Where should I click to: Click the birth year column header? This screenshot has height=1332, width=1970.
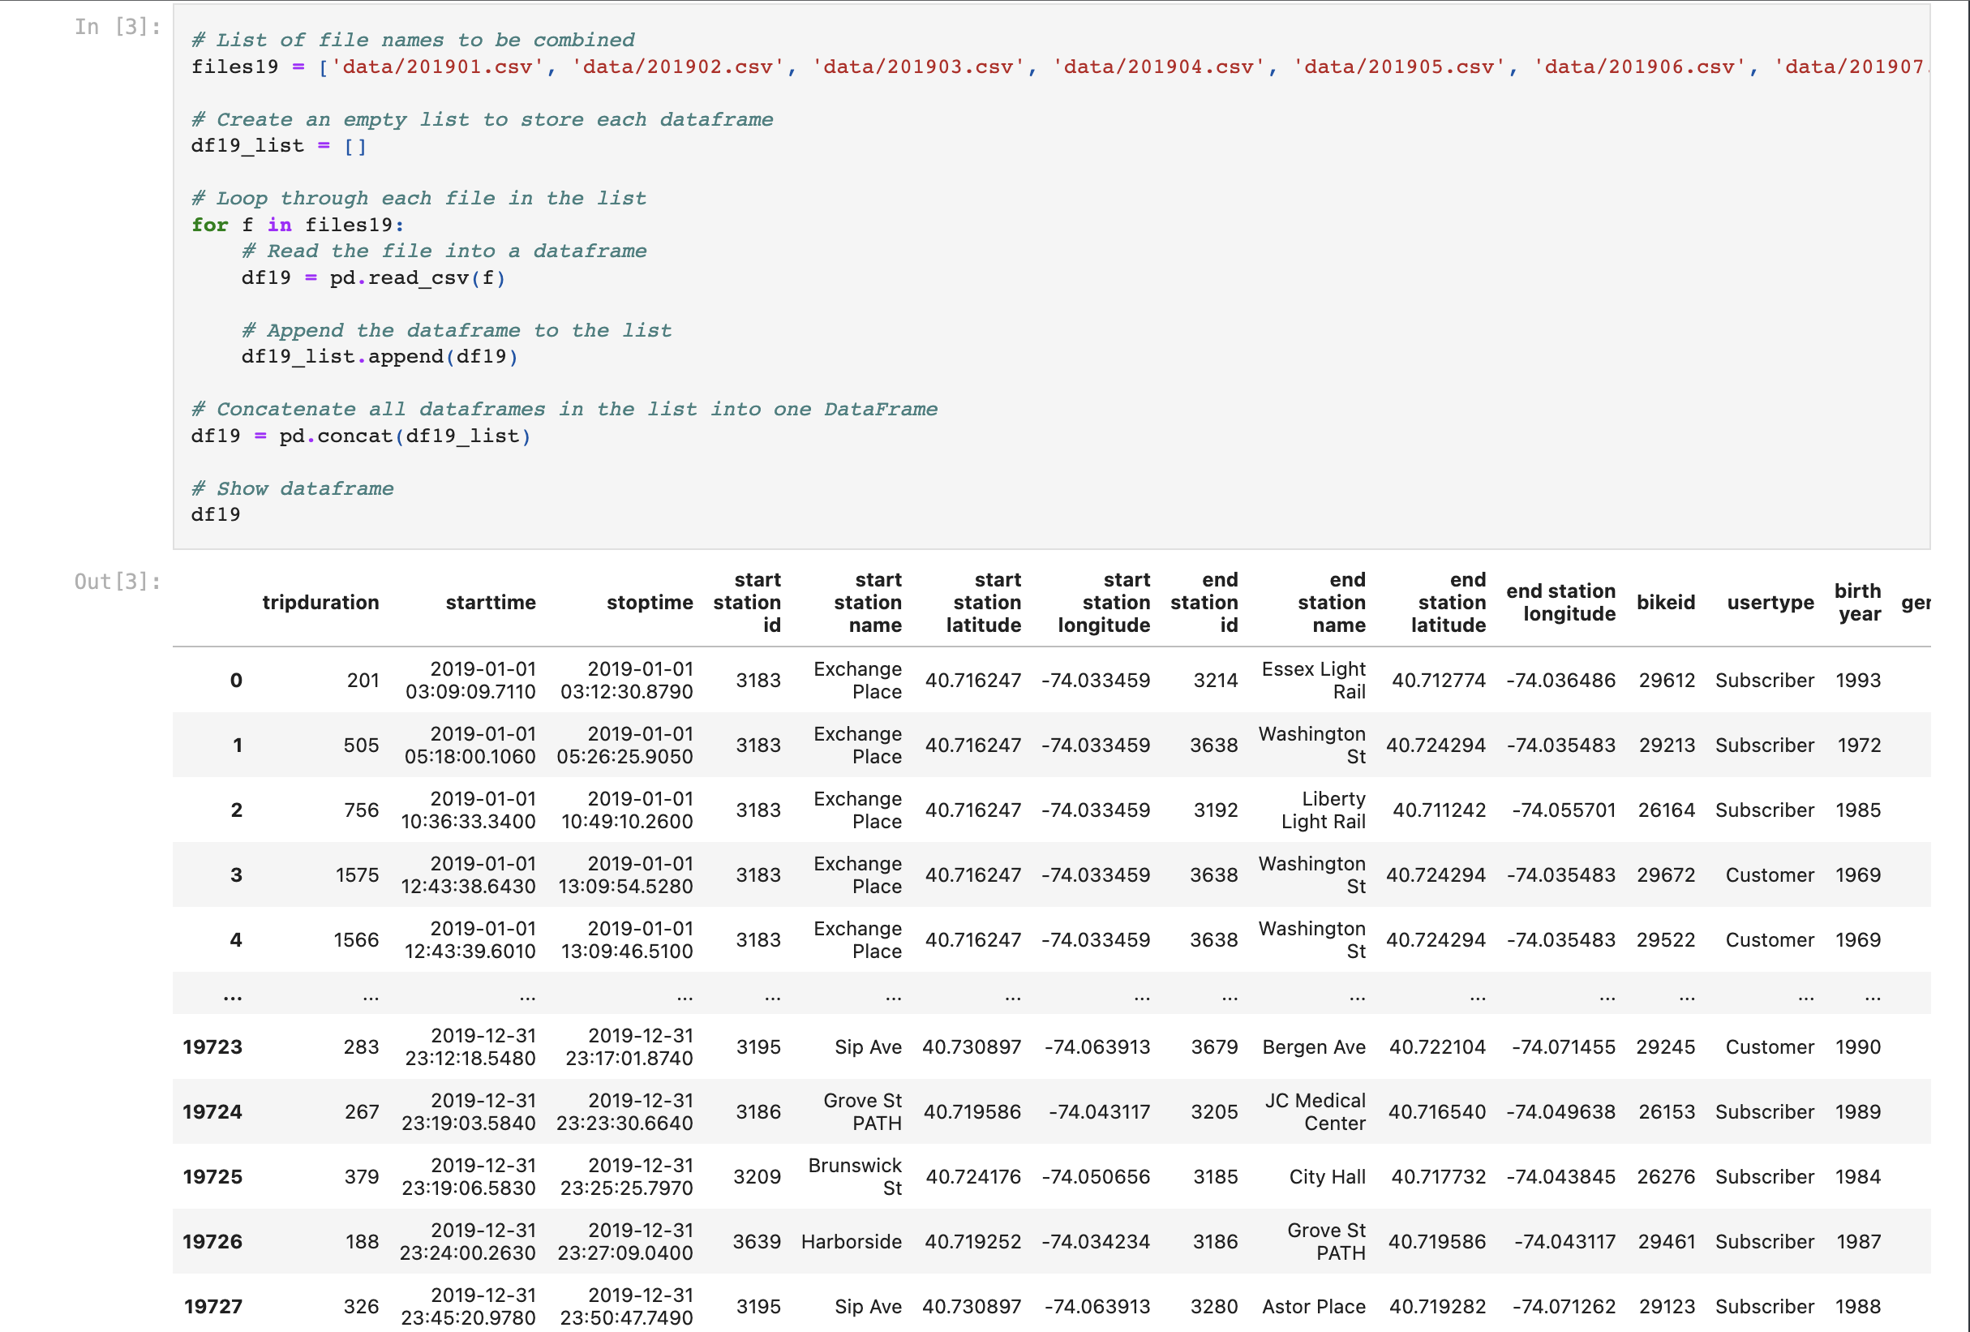tap(1859, 603)
